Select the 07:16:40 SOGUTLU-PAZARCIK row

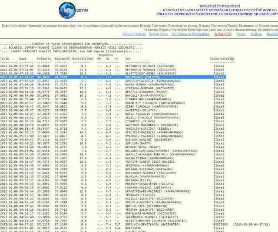point(113,81)
